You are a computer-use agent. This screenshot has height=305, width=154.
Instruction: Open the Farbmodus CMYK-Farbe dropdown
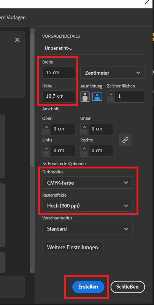point(87,183)
